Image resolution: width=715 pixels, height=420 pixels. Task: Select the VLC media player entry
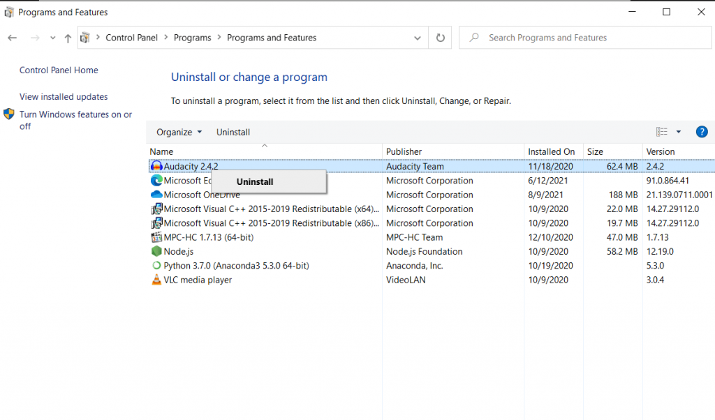coord(198,279)
